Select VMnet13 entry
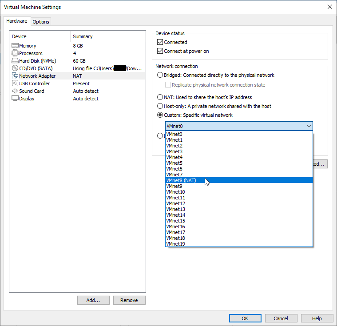The image size is (337, 326). pyautogui.click(x=239, y=209)
